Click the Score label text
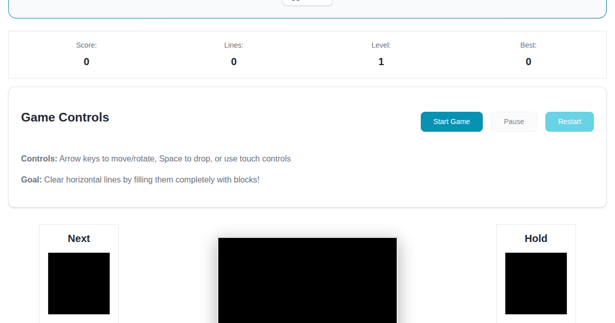This screenshot has height=323, width=615. (87, 45)
